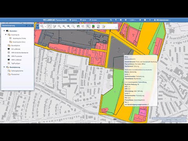Toggle Bauleitpläne layer visibility
Viewport: 188px width, 141px height.
(9, 45)
